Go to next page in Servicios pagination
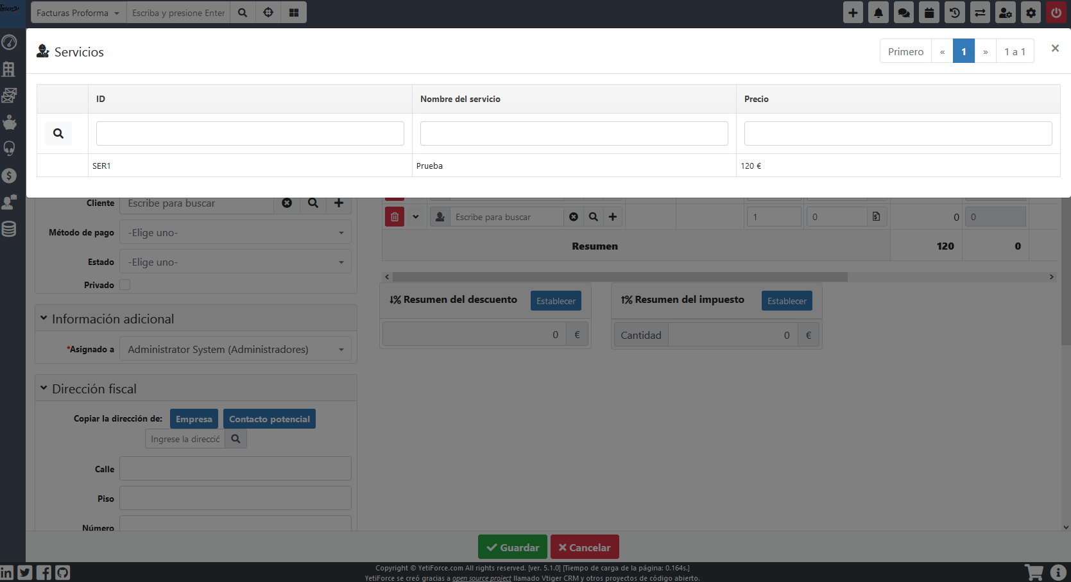1071x582 pixels. pos(985,51)
